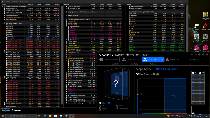The height and width of the screenshot is (118, 210).
Task: Click the taskbar clock showing 2024. 07. 12.
Action: click(200, 116)
